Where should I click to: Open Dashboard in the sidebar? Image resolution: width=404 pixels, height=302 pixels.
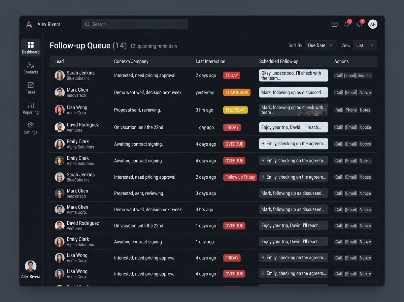31,48
